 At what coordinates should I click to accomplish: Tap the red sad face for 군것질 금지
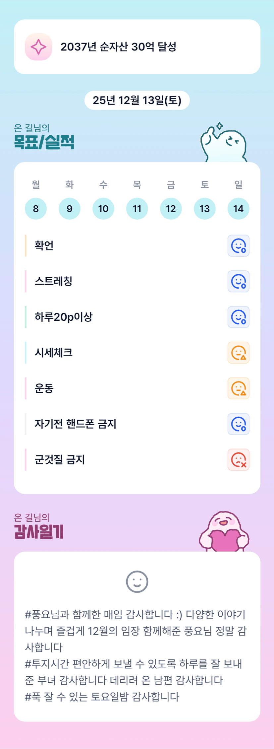click(x=238, y=460)
